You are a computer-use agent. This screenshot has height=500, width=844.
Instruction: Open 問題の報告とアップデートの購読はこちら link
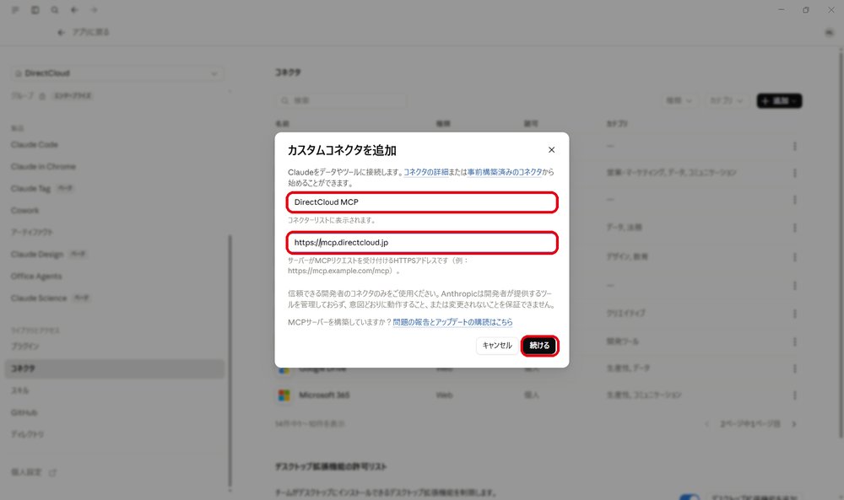[x=452, y=322]
